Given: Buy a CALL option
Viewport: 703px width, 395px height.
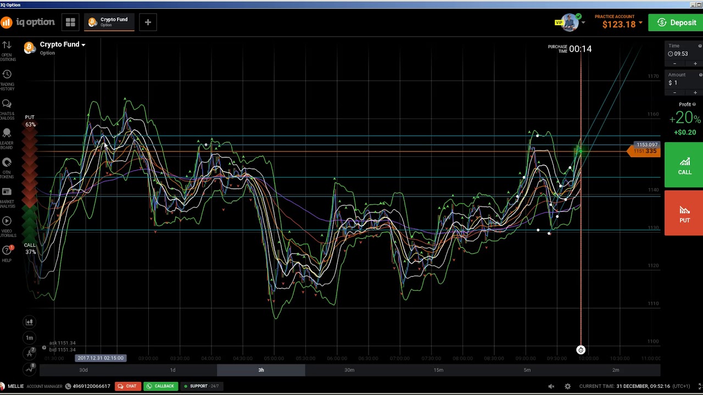Looking at the screenshot, I should [x=684, y=165].
